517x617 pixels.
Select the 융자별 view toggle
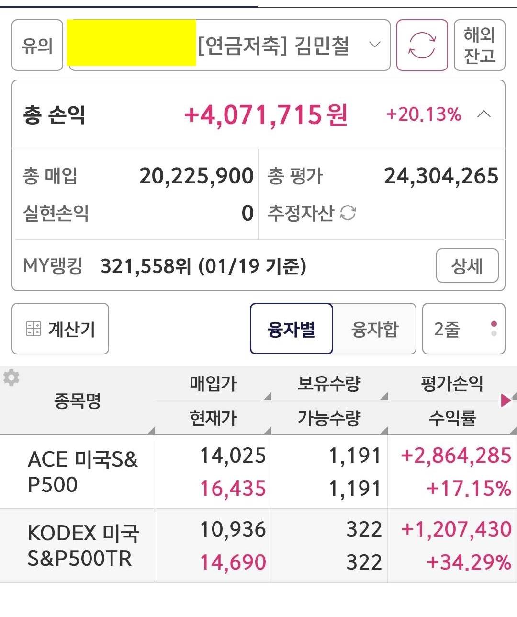coord(291,329)
